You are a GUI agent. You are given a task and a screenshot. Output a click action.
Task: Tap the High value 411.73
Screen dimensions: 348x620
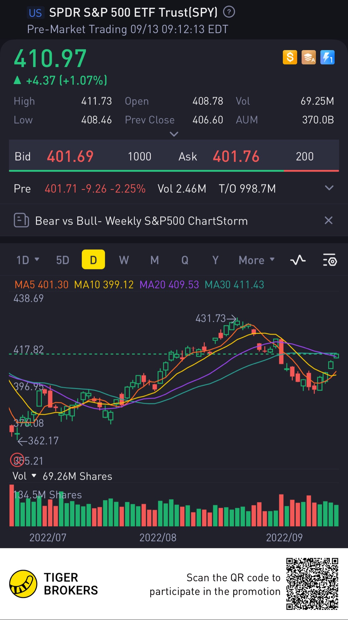pyautogui.click(x=97, y=101)
